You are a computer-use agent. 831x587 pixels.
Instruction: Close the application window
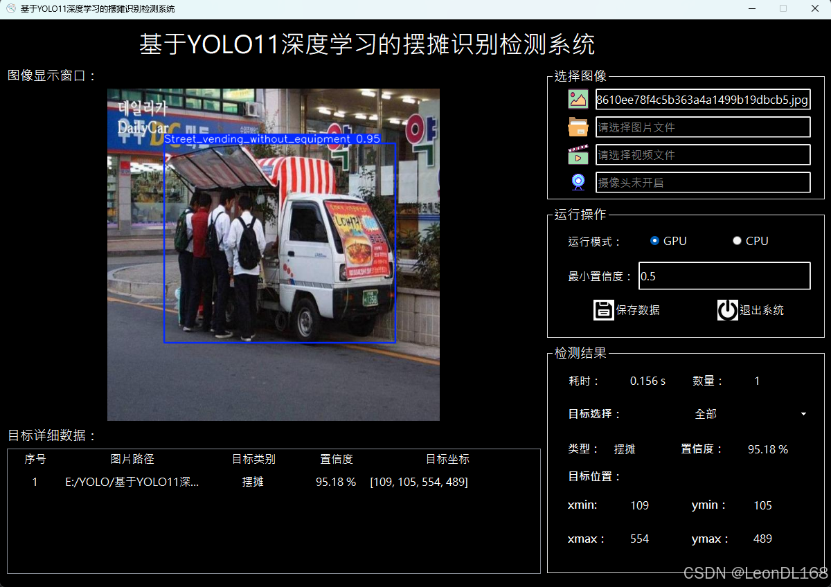[815, 8]
